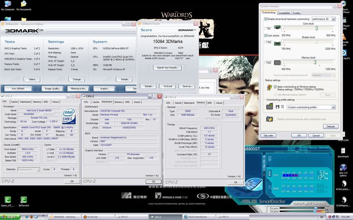Click the Change button under Settings

pyautogui.click(x=77, y=79)
